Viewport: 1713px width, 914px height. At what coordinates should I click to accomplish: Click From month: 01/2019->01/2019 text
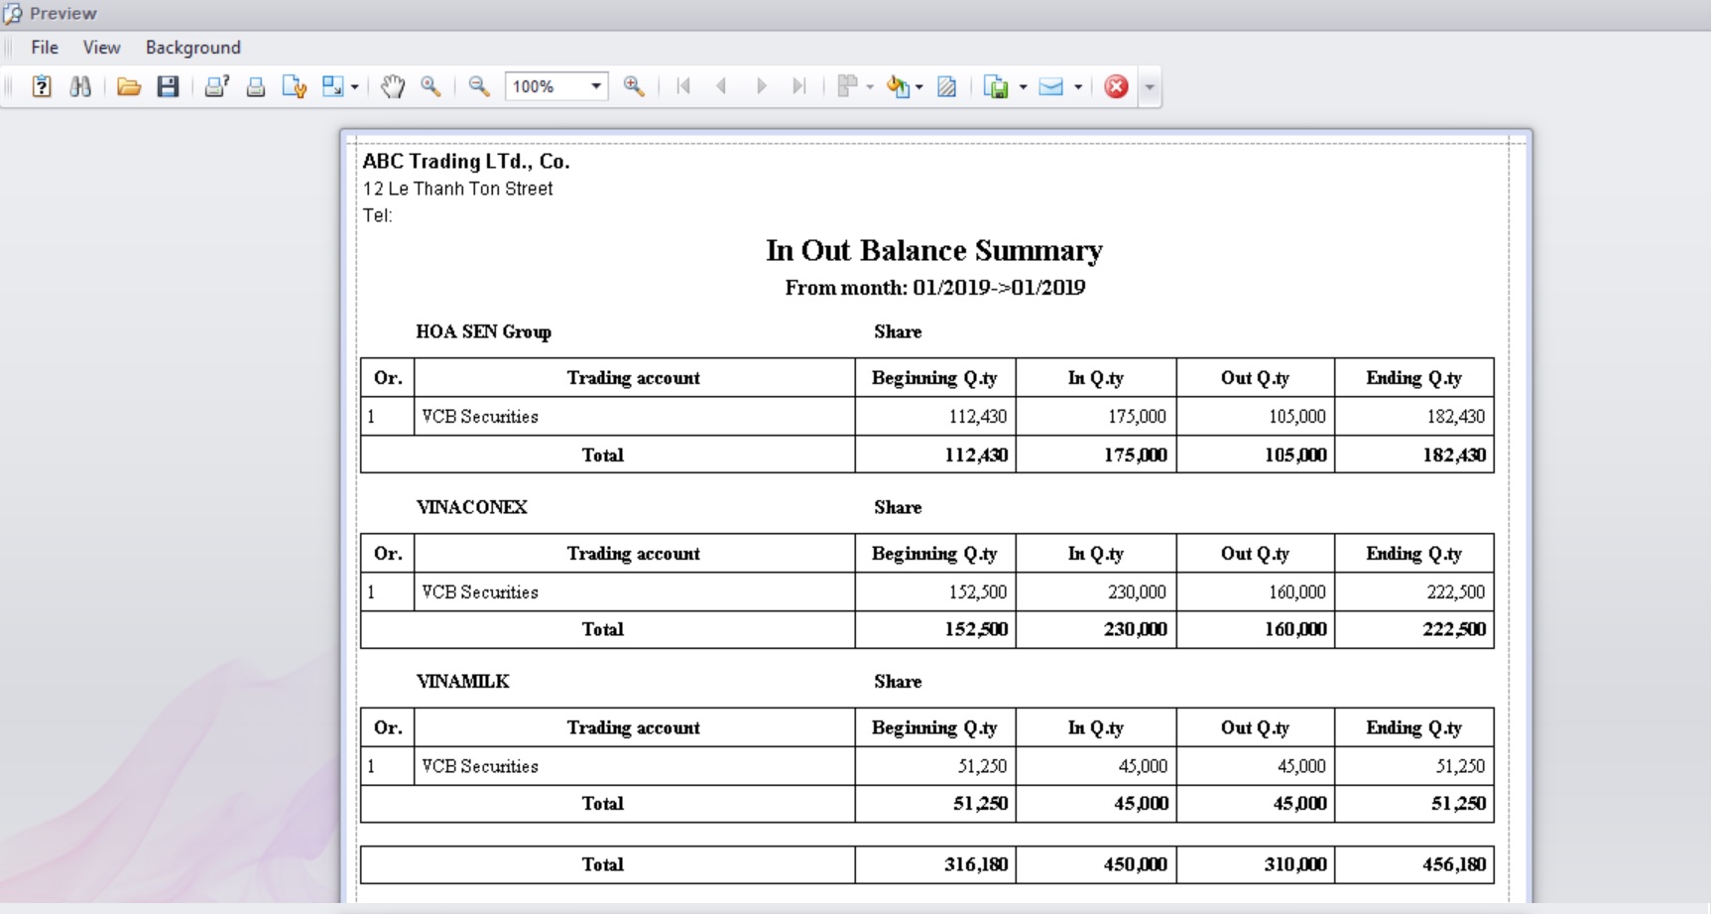click(935, 288)
